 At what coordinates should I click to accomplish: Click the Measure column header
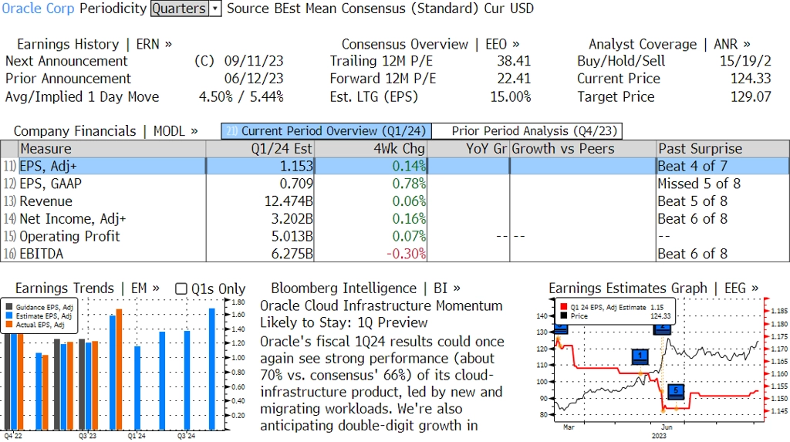point(112,149)
